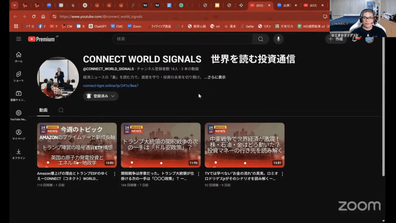Open the channel profile picture

click(x=58, y=78)
